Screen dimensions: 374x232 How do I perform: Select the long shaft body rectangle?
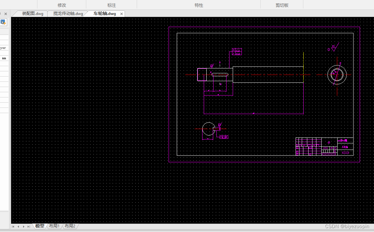[268, 75]
